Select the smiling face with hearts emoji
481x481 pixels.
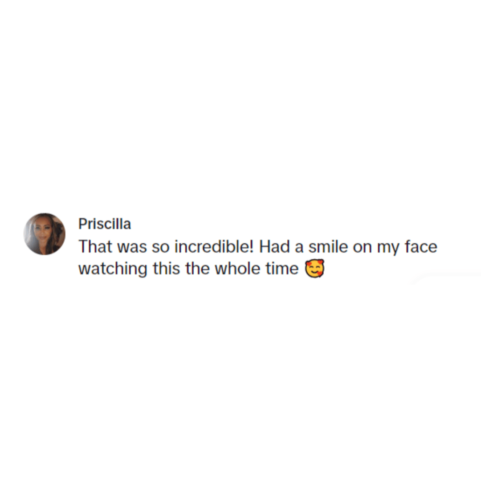pyautogui.click(x=314, y=269)
